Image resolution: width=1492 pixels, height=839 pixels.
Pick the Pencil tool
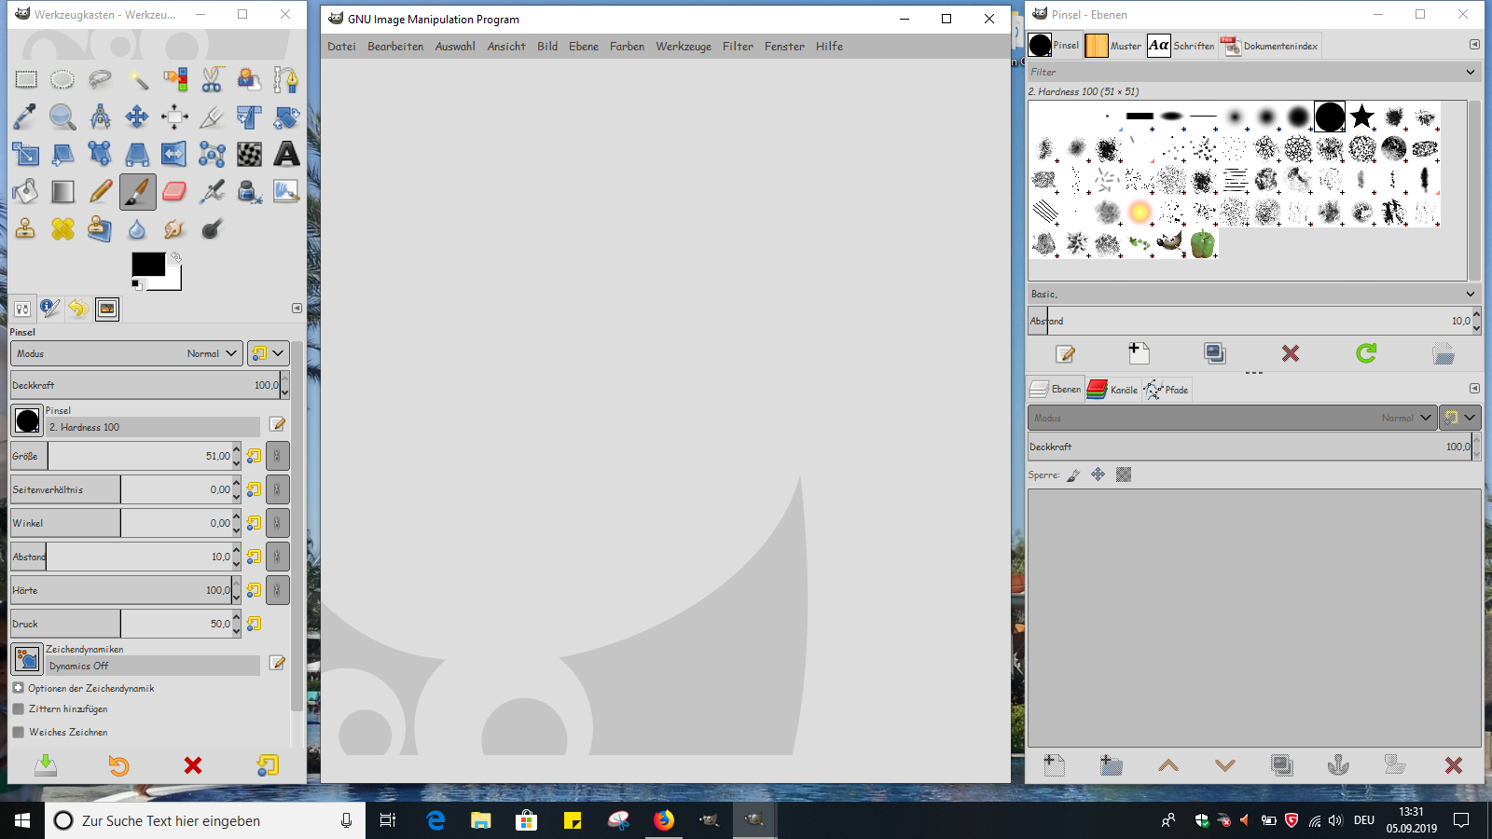(x=101, y=192)
